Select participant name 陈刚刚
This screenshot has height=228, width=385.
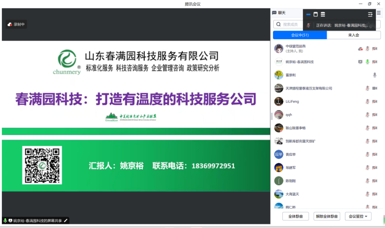click(290, 181)
